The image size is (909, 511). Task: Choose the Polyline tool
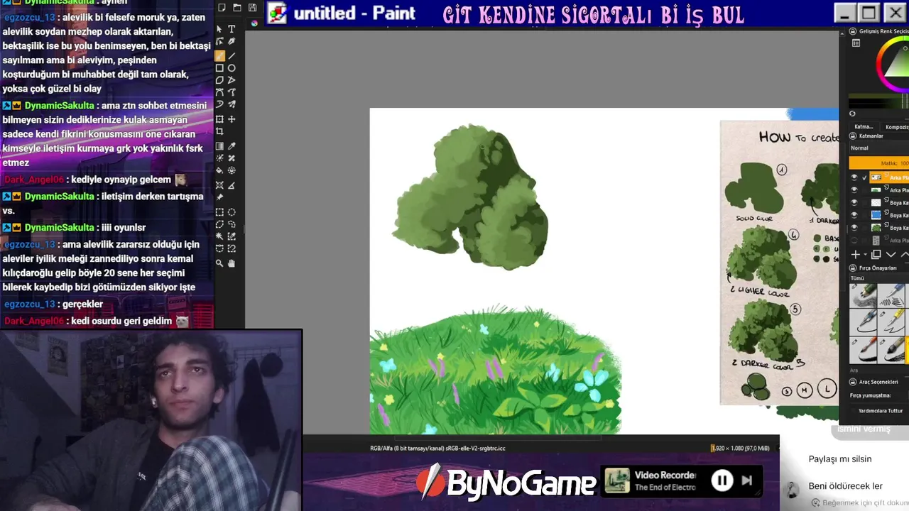(x=232, y=80)
